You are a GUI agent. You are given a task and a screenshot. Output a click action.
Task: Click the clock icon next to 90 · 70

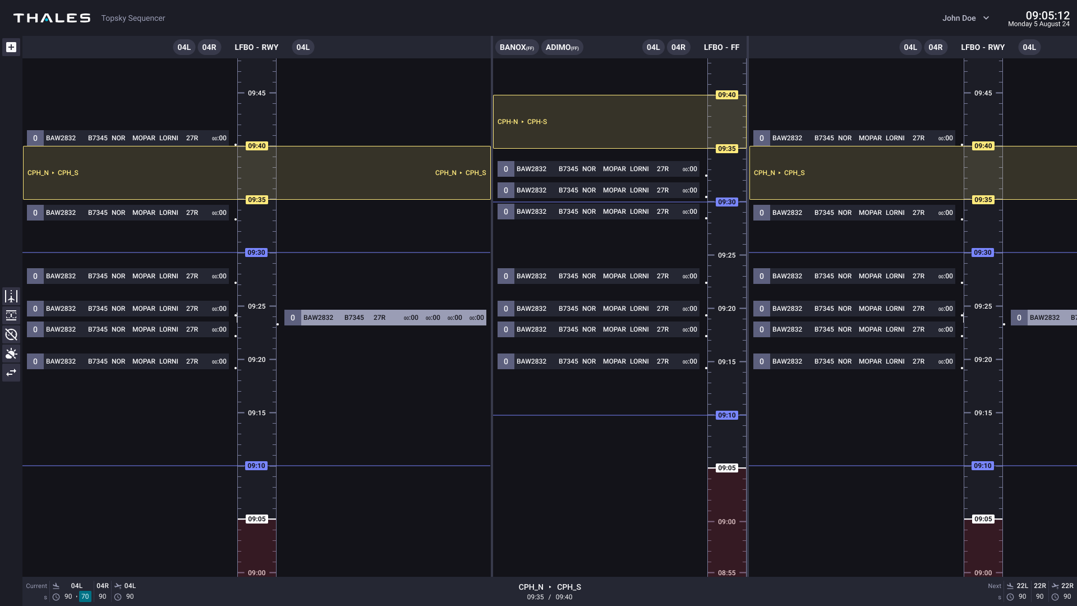click(x=56, y=597)
